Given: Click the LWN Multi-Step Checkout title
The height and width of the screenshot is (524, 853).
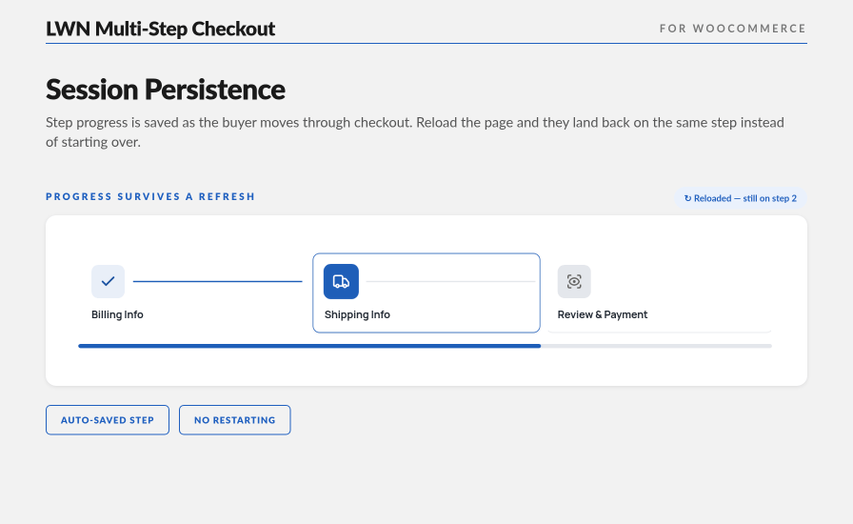Looking at the screenshot, I should (x=161, y=29).
